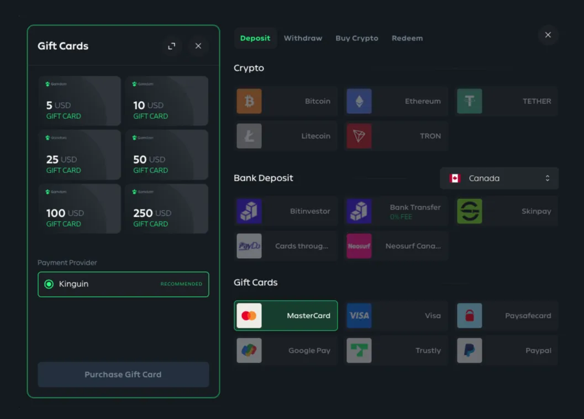This screenshot has height=419, width=584.
Task: Select the 100 USD gift card
Action: pyautogui.click(x=80, y=208)
